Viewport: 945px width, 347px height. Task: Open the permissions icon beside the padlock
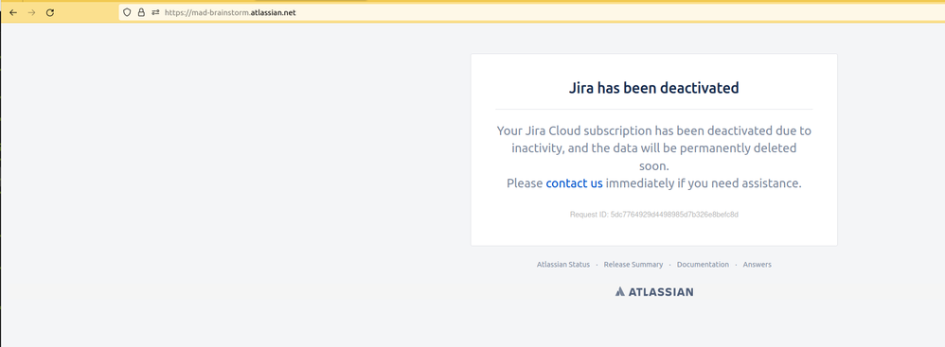155,12
